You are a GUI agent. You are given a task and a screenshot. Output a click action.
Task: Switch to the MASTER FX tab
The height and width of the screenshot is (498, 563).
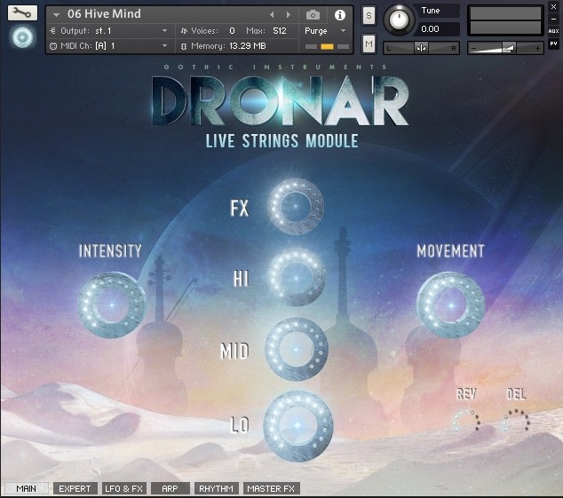point(272,488)
